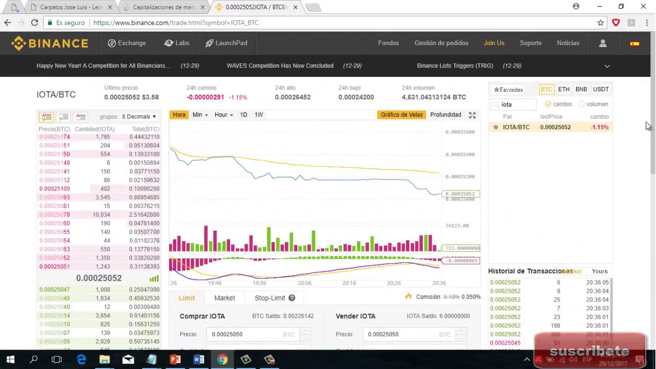
Task: Select the BNB market tab
Action: point(581,89)
